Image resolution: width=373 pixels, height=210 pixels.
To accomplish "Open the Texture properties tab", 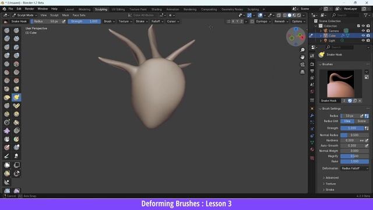I will pos(312,158).
